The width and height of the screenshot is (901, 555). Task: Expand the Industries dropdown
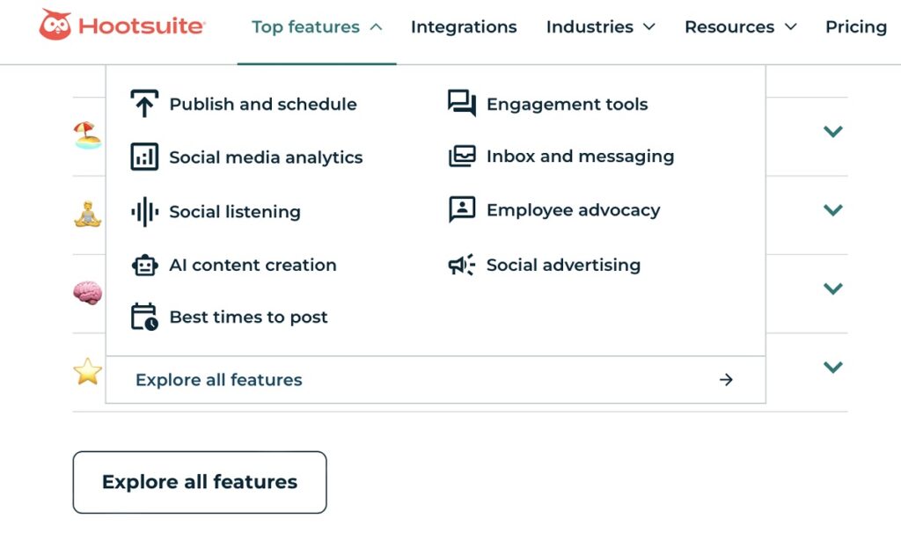[600, 26]
